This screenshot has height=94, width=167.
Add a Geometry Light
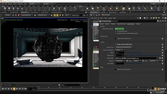coord(104,9)
